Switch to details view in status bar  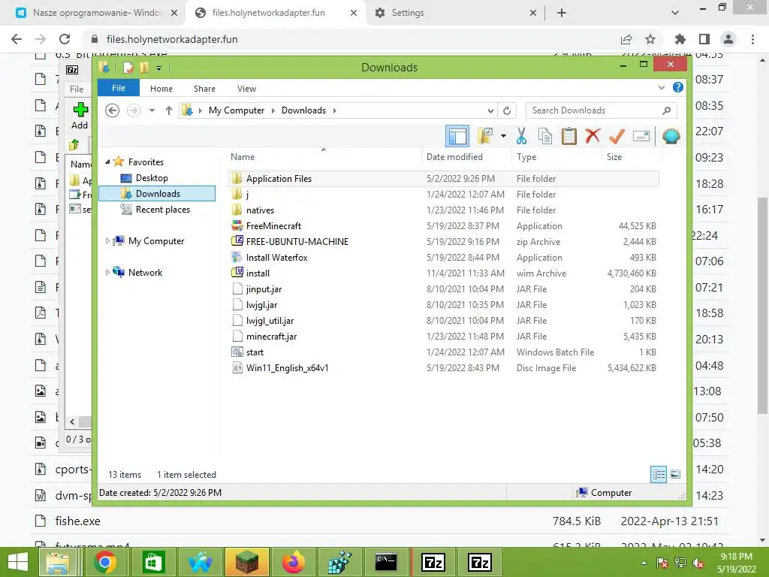click(659, 474)
